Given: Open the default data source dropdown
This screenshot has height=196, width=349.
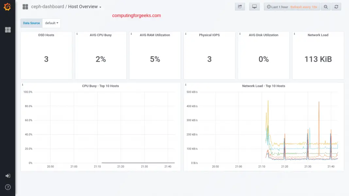Looking at the screenshot, I should coord(52,23).
